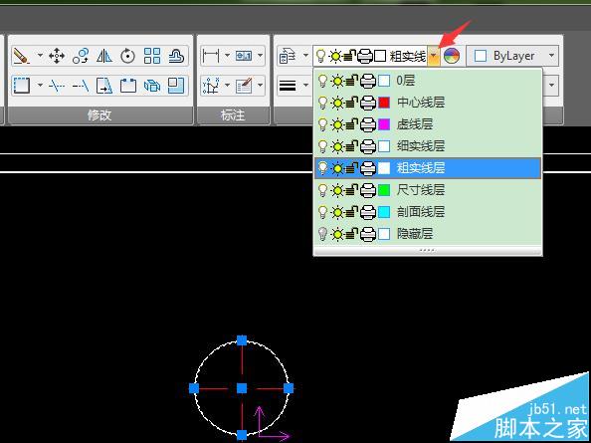591x443 pixels.
Task: Select the Copy tool with circles icon
Action: 81,56
